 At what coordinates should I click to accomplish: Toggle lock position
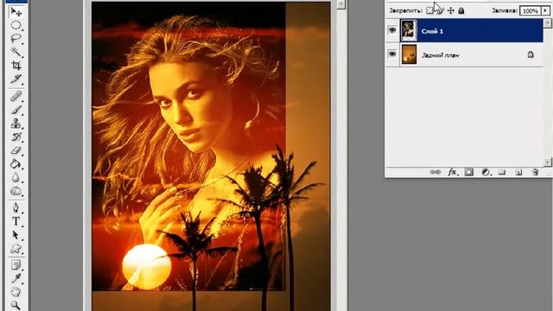point(451,10)
